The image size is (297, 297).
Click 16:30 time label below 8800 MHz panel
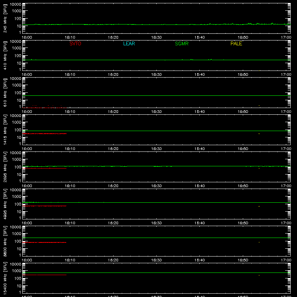click(x=156, y=260)
